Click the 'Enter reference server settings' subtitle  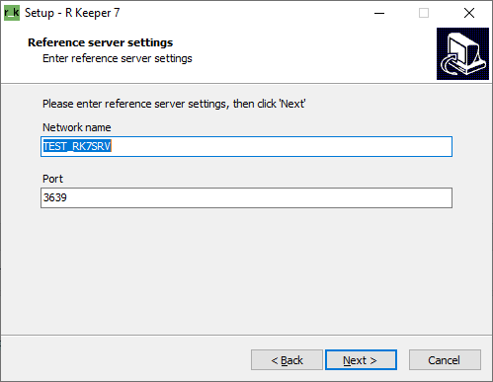tap(118, 58)
